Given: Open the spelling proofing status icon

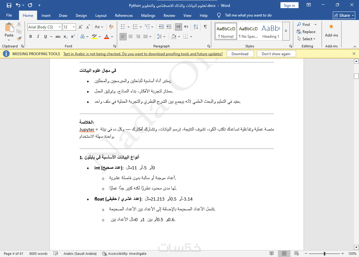Looking at the screenshot, I should [x=56, y=254].
